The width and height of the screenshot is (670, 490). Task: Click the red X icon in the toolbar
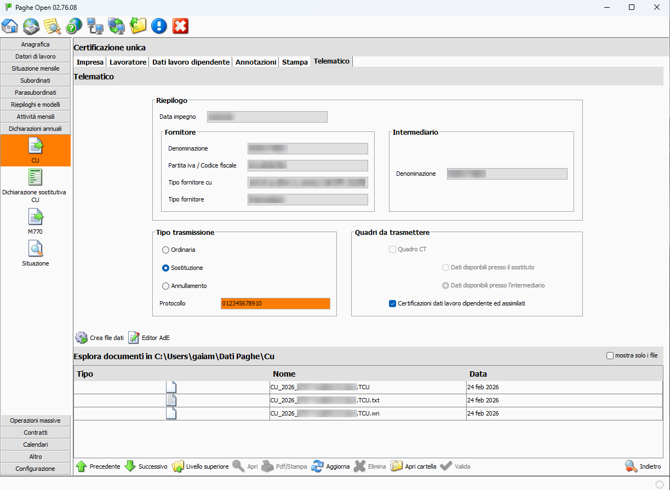pyautogui.click(x=180, y=26)
